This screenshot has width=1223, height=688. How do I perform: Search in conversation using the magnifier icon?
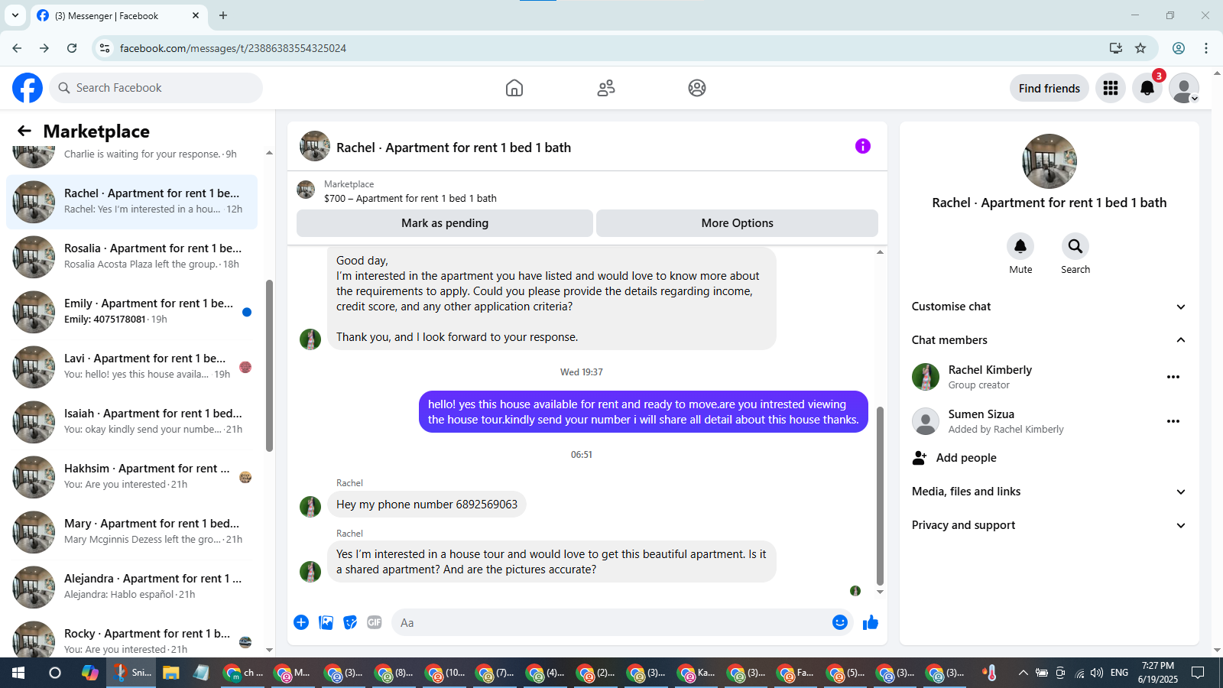1075,246
